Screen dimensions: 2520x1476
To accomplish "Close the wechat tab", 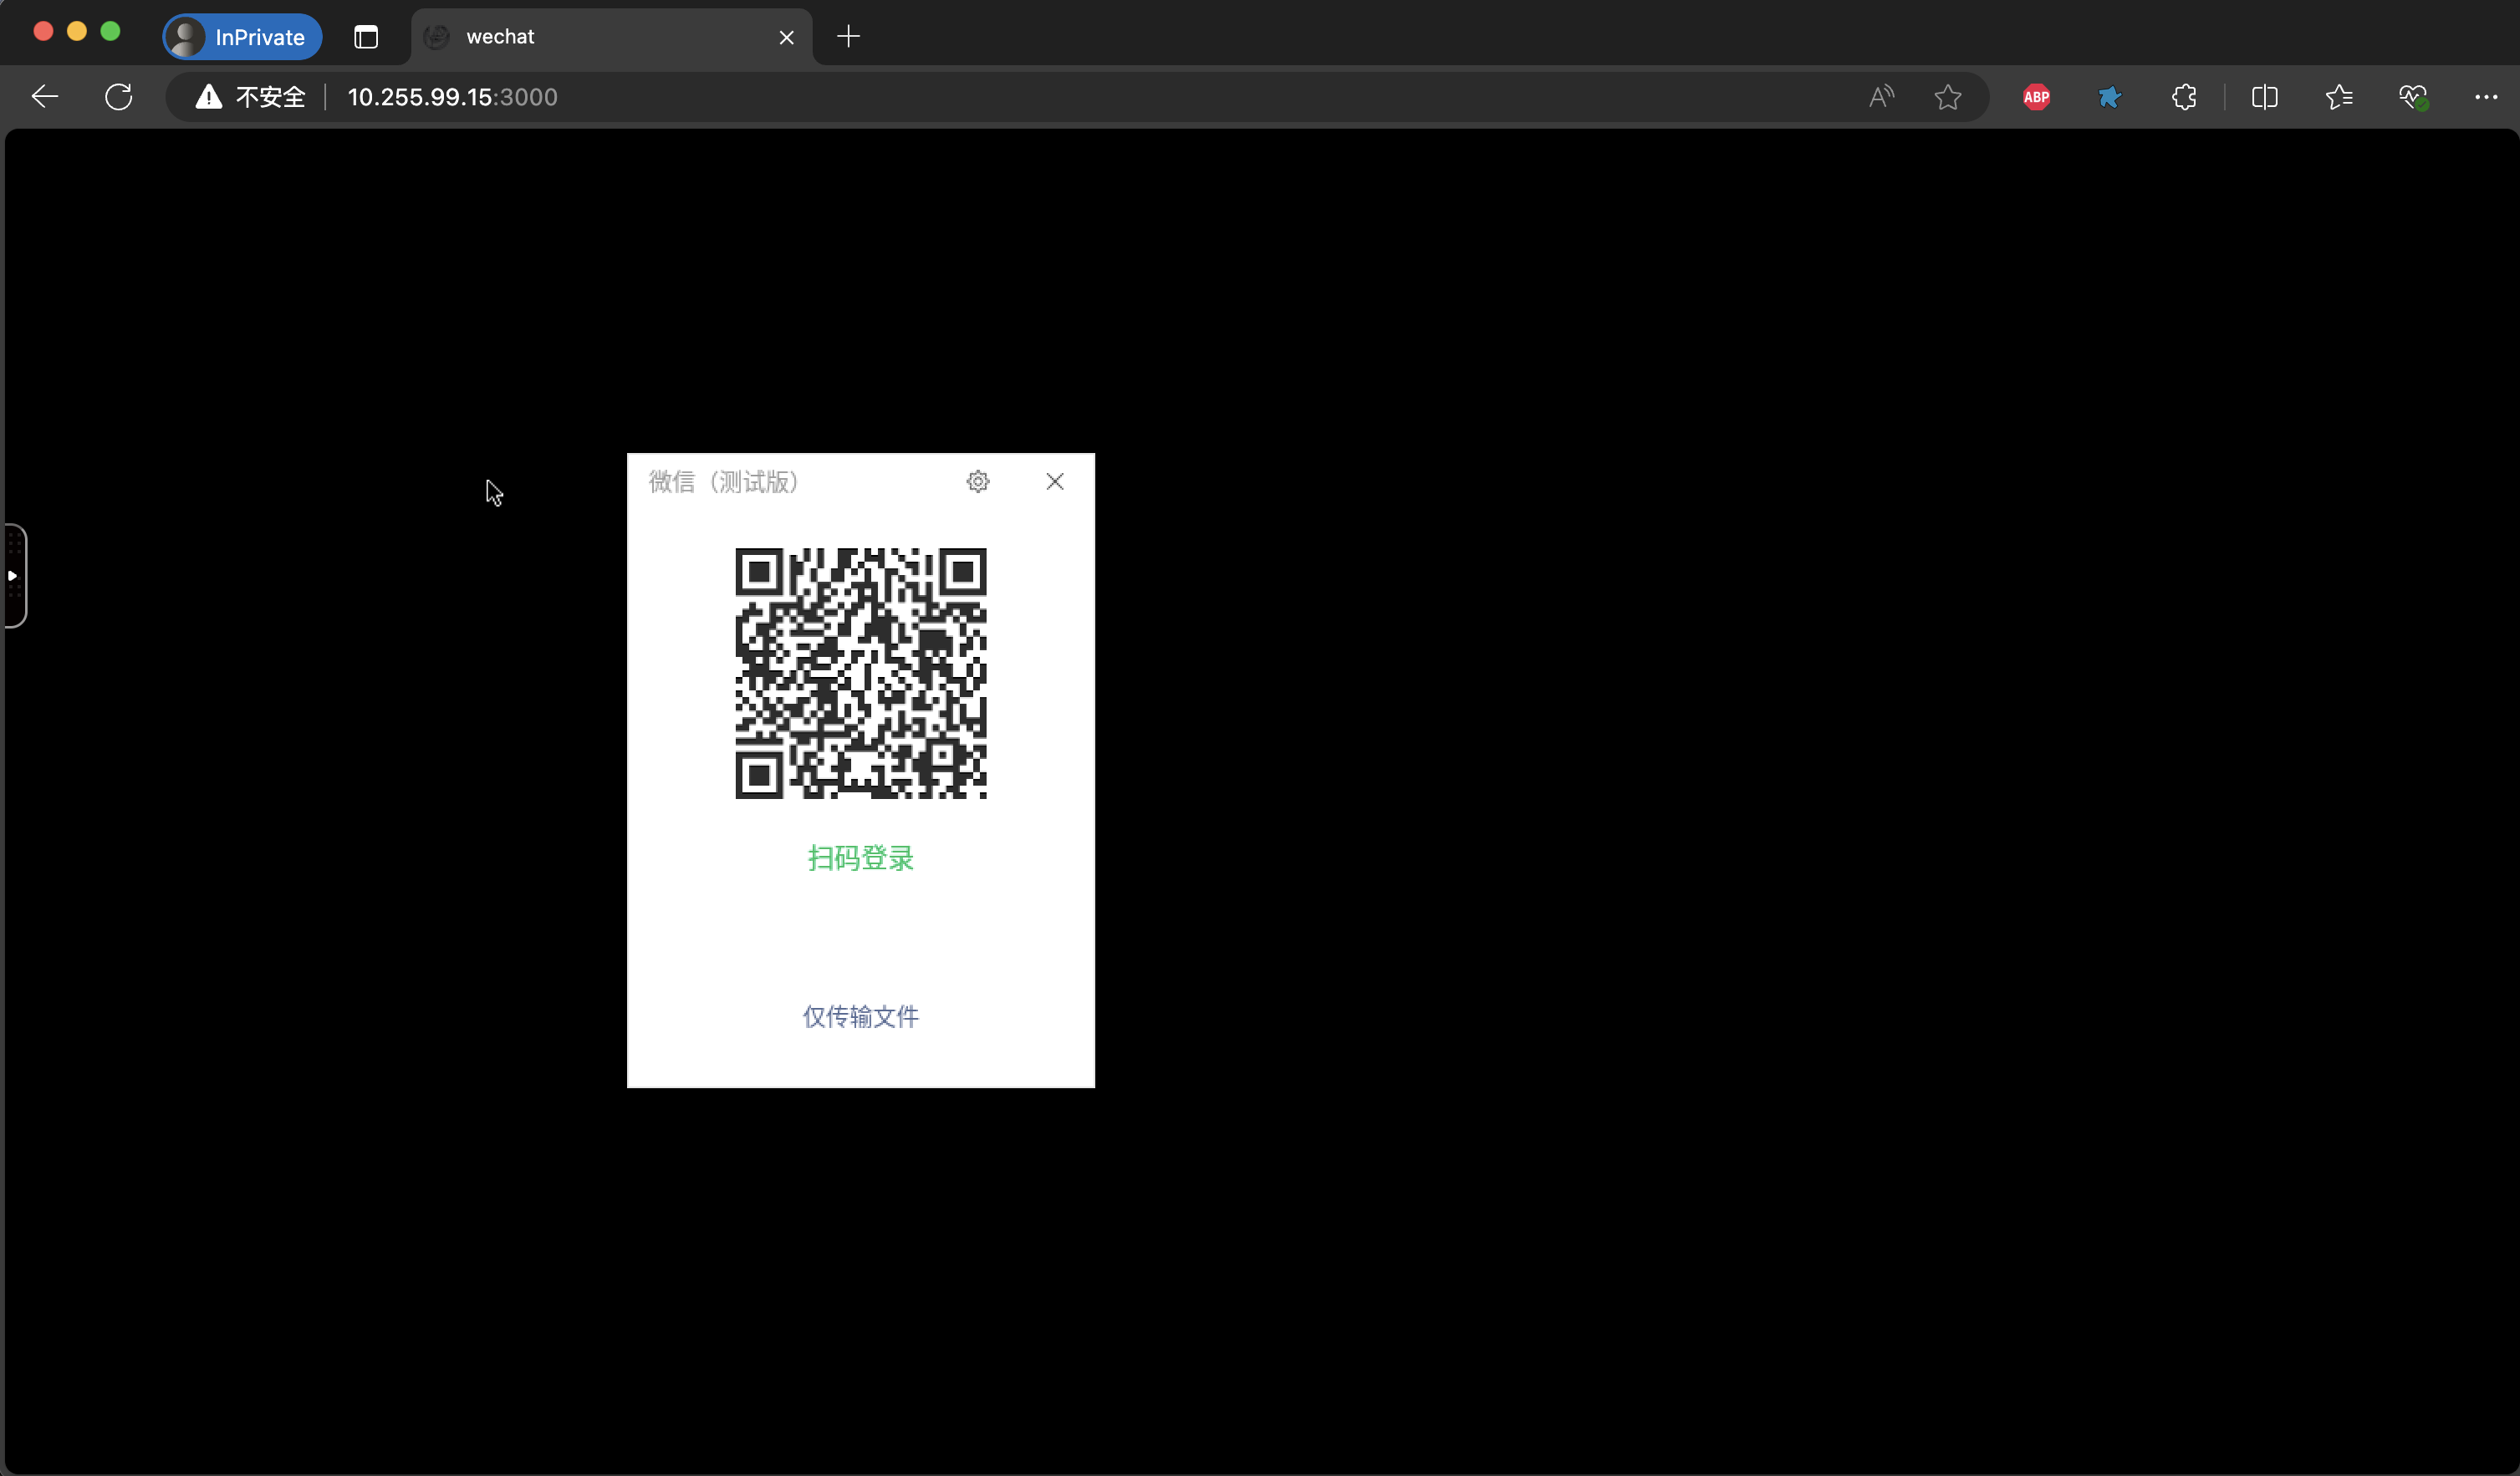I will pyautogui.click(x=786, y=37).
